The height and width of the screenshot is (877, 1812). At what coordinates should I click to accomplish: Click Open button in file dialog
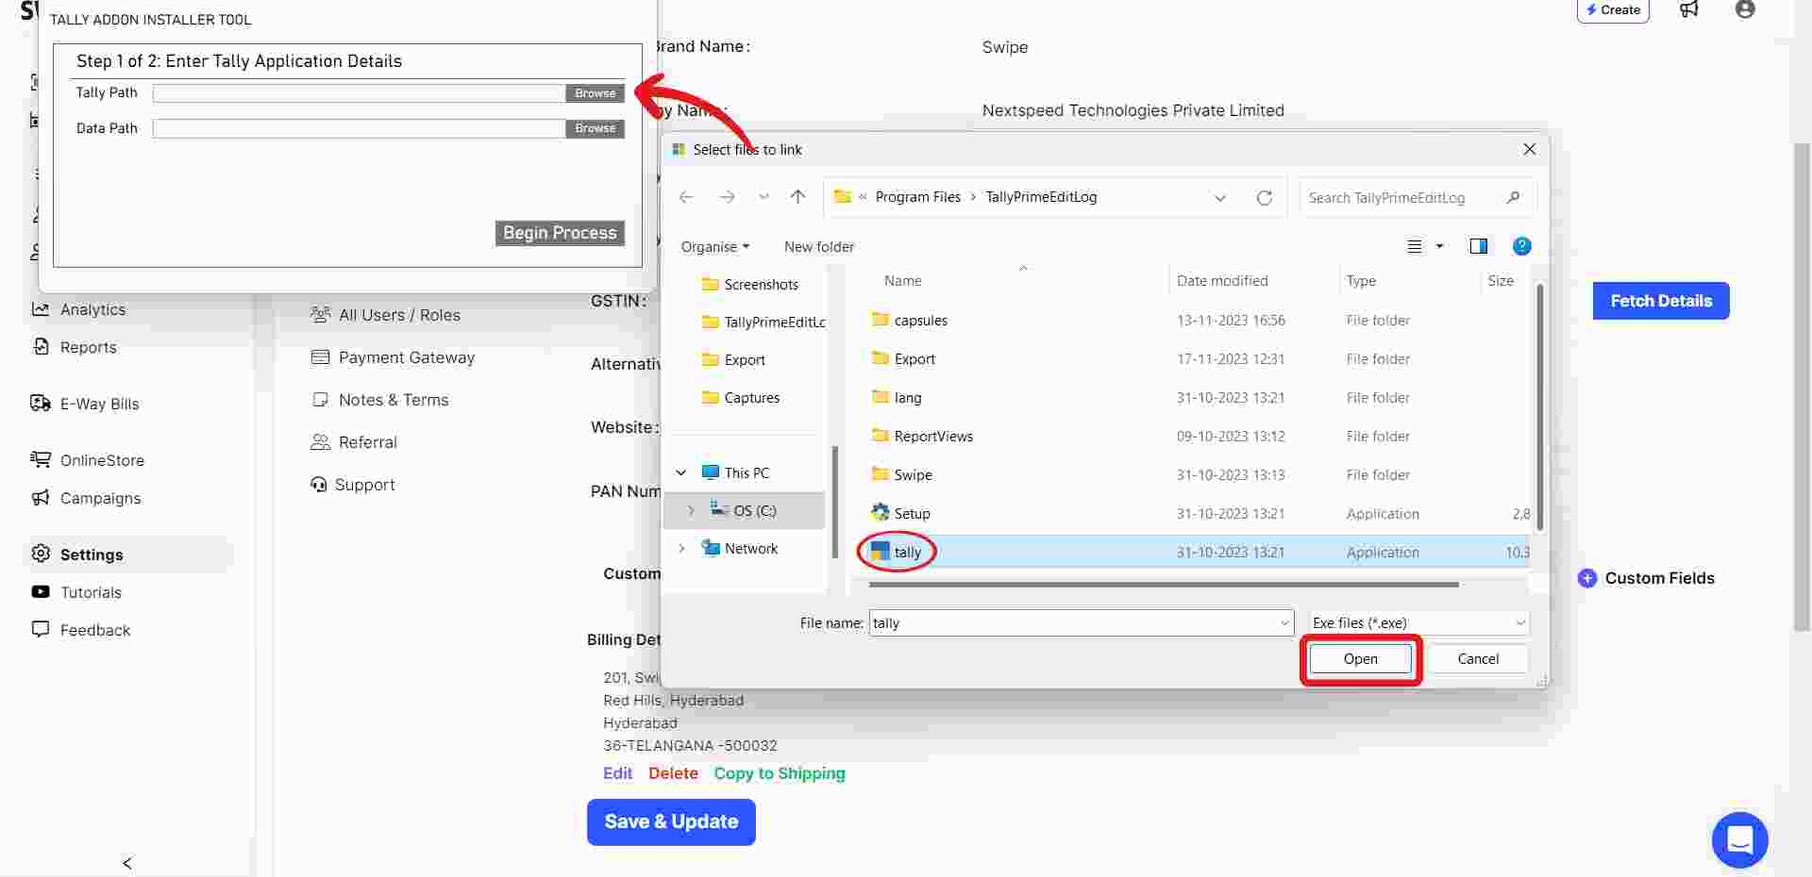(x=1360, y=659)
